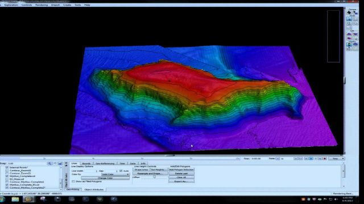The height and width of the screenshot is (204, 364).
Task: Click the Line Width input field
Action: pos(91,171)
